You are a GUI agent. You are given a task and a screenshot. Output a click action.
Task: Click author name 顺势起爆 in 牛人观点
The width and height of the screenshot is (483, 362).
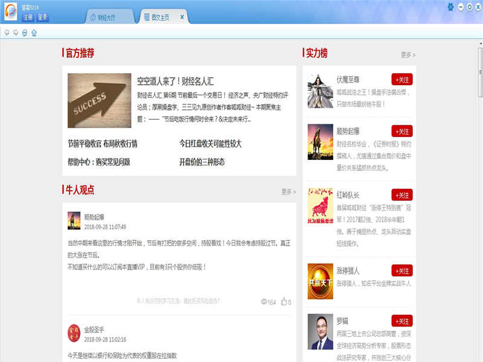pyautogui.click(x=94, y=217)
